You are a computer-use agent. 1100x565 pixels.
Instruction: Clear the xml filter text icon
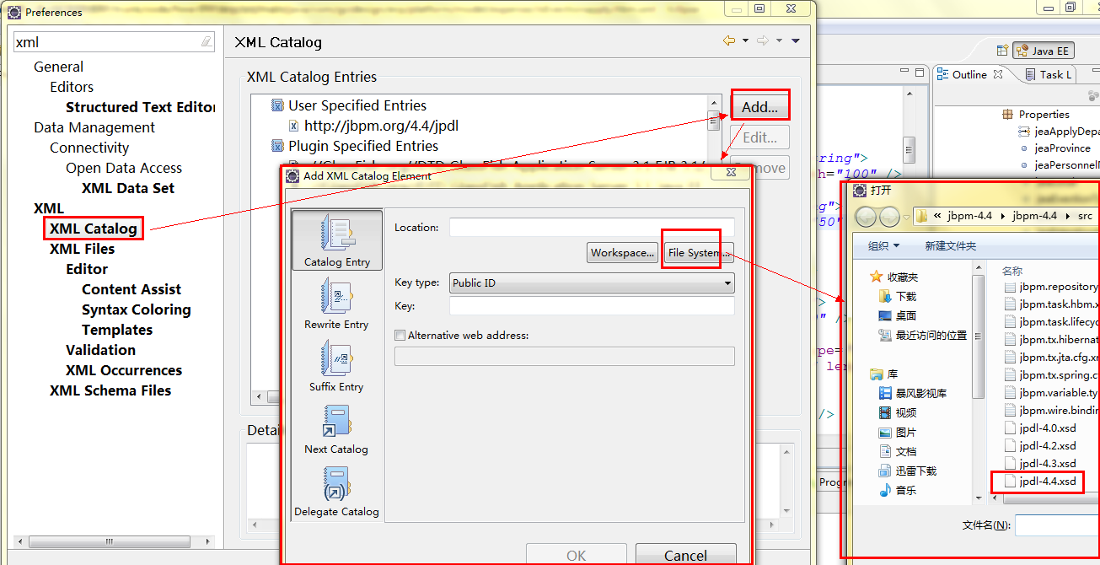point(207,41)
